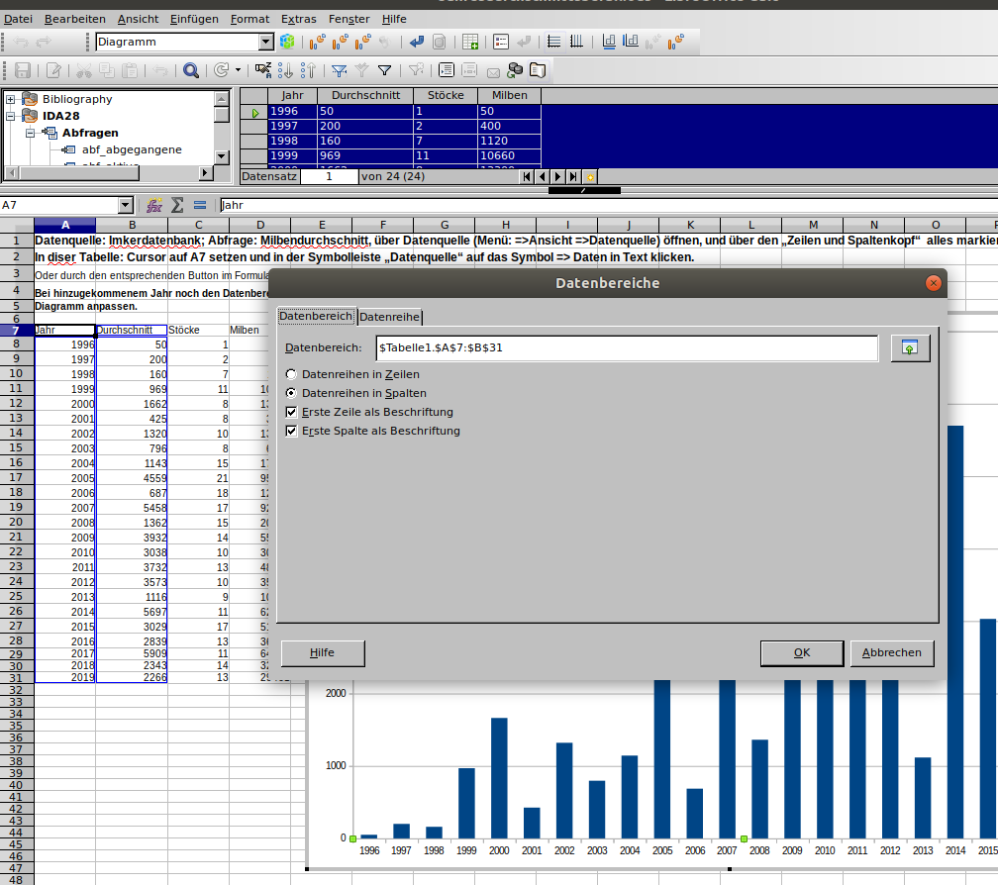This screenshot has width=998, height=885.
Task: Uncheck Erste Zeile als Beschriftung
Action: click(291, 412)
